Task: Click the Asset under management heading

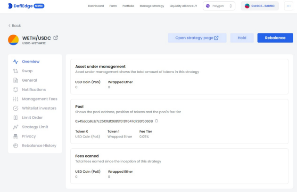Action: [100, 66]
